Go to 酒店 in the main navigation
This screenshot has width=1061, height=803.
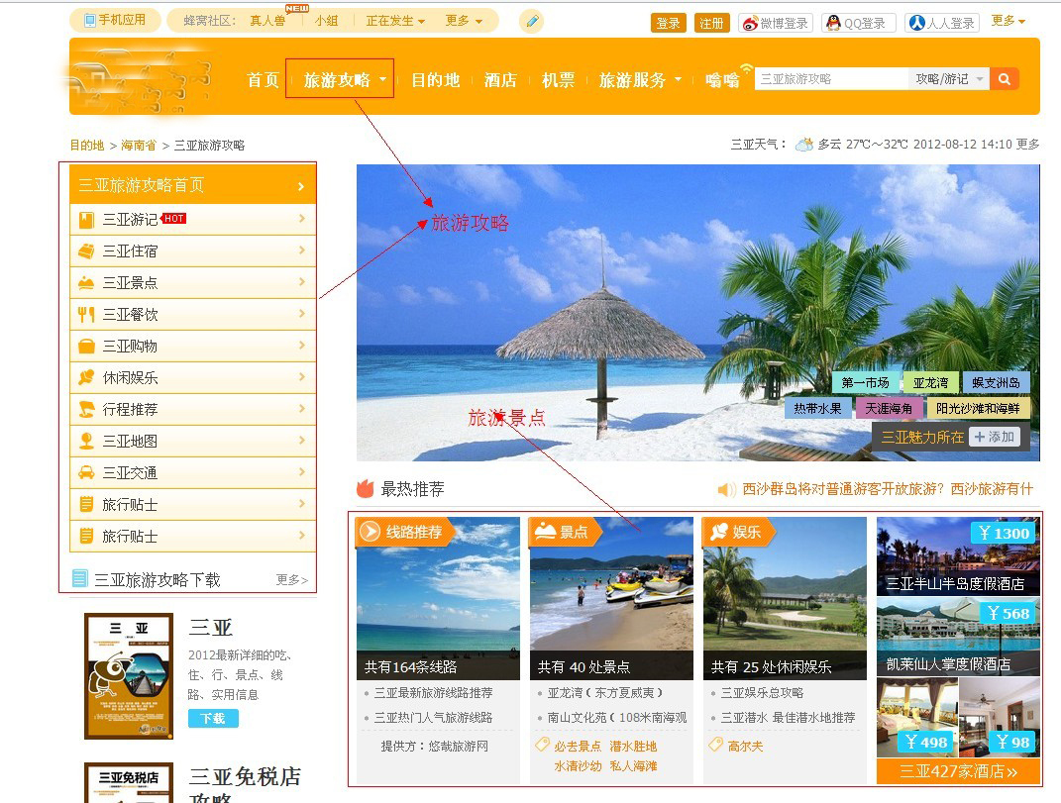coord(500,80)
